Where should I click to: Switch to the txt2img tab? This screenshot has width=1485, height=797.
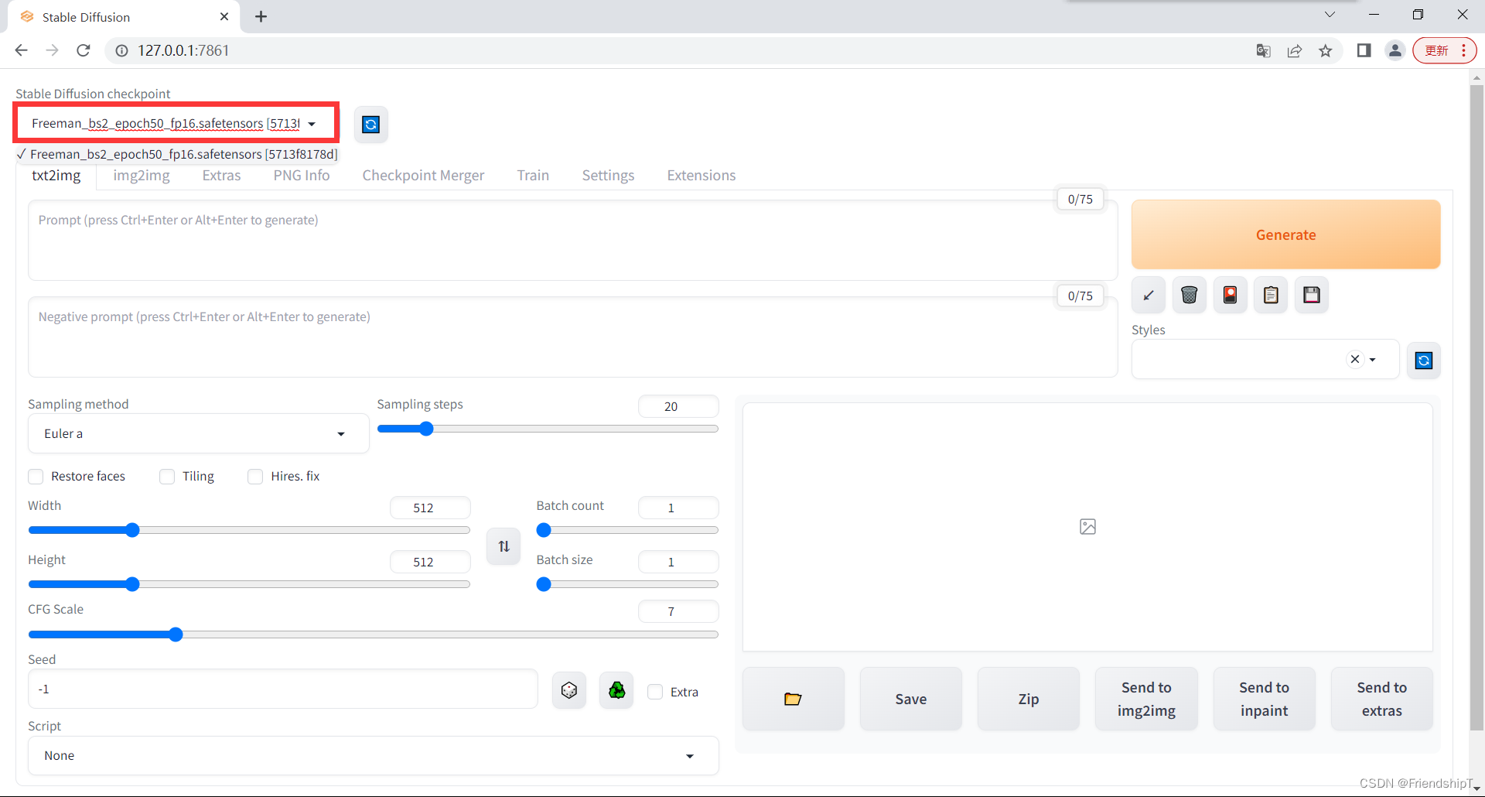(56, 175)
